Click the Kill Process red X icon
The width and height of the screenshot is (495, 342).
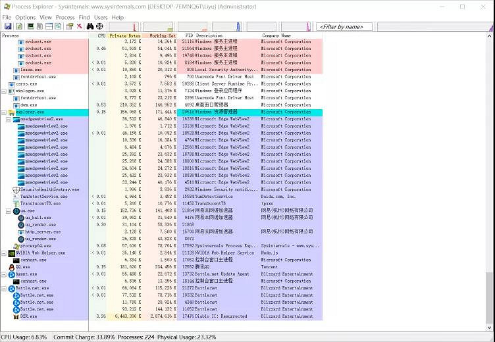tap(79, 26)
